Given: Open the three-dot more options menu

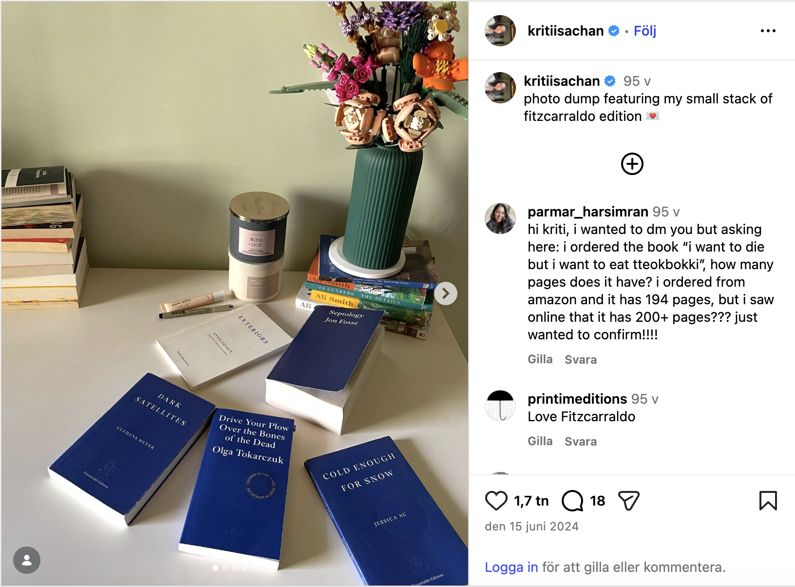Looking at the screenshot, I should [x=768, y=31].
